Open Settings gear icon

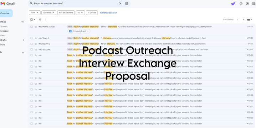pyautogui.click(x=247, y=4)
